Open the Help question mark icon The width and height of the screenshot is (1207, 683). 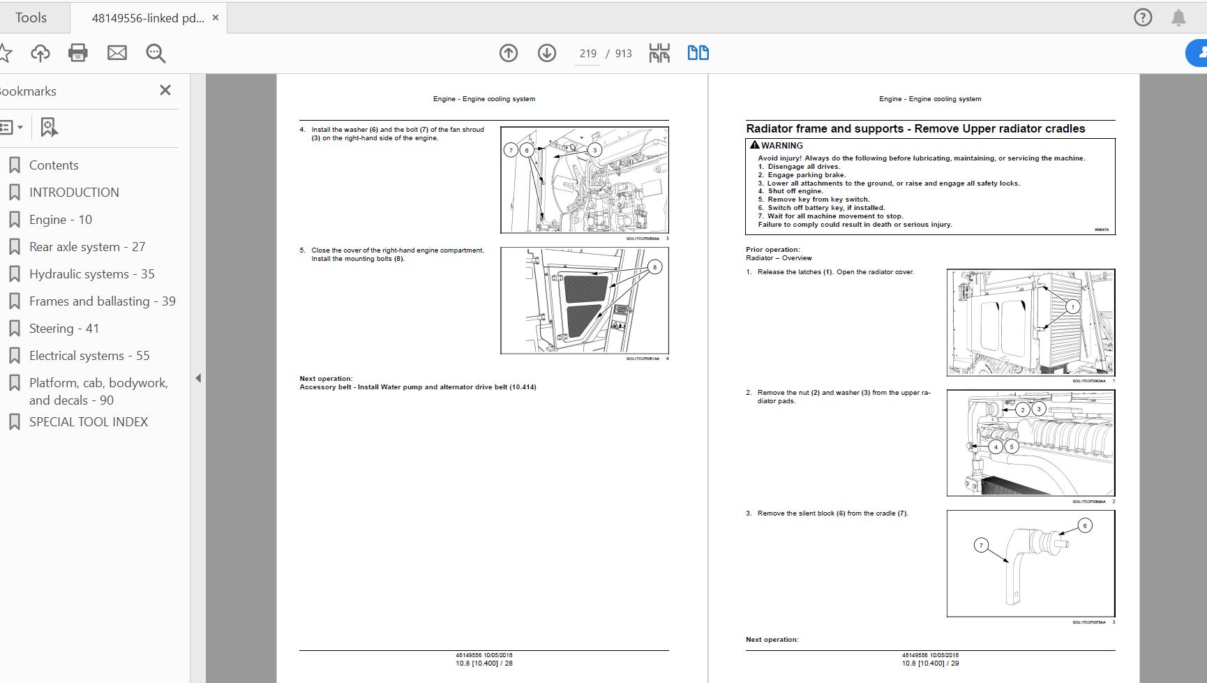click(x=1143, y=17)
